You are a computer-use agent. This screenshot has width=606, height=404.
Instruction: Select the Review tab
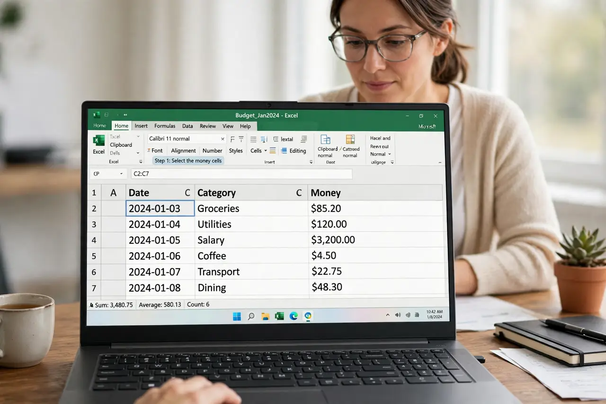(x=208, y=126)
